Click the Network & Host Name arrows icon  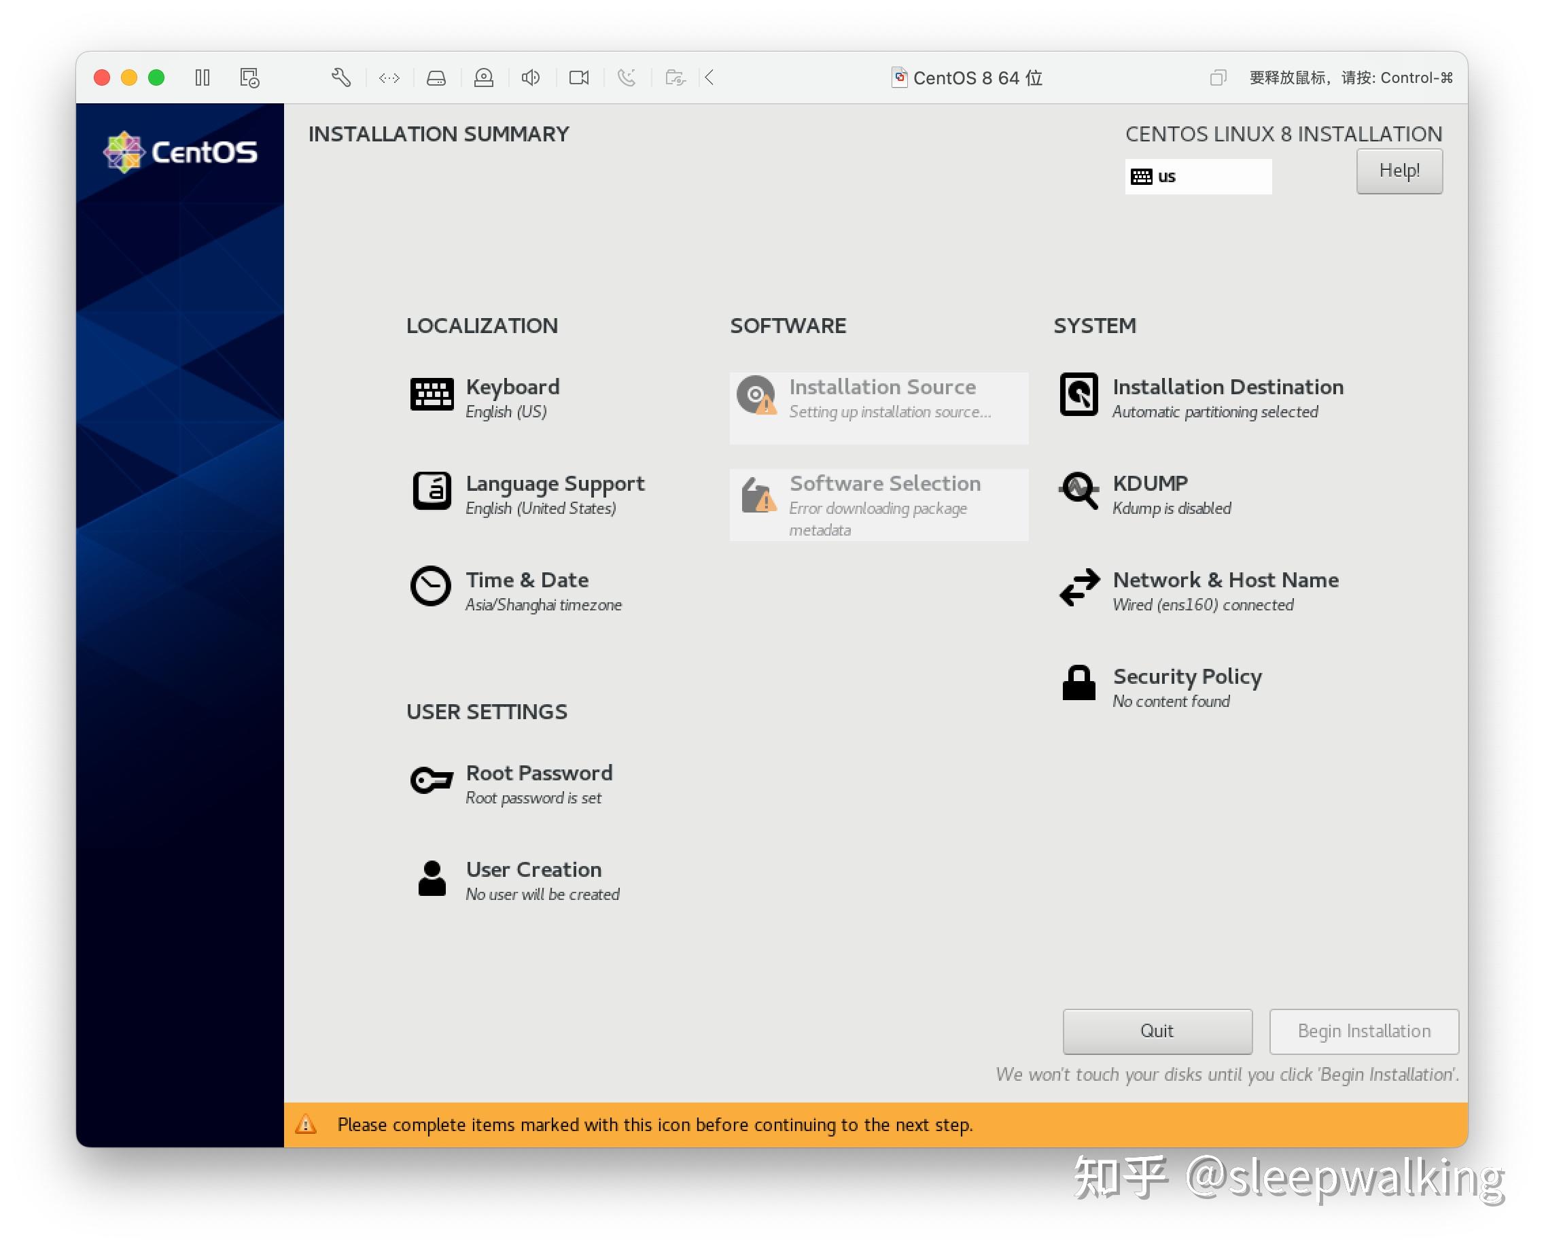(1079, 587)
